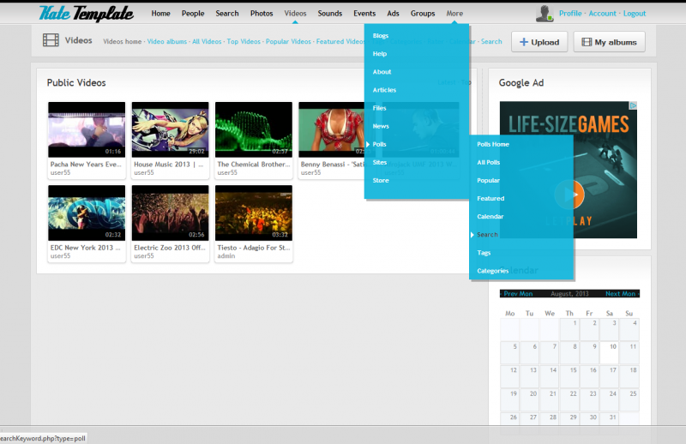The width and height of the screenshot is (686, 444).
Task: Expand the More dropdown menu
Action: pyautogui.click(x=454, y=14)
